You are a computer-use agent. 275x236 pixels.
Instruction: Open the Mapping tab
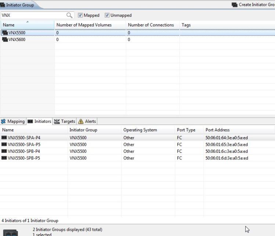(x=13, y=121)
